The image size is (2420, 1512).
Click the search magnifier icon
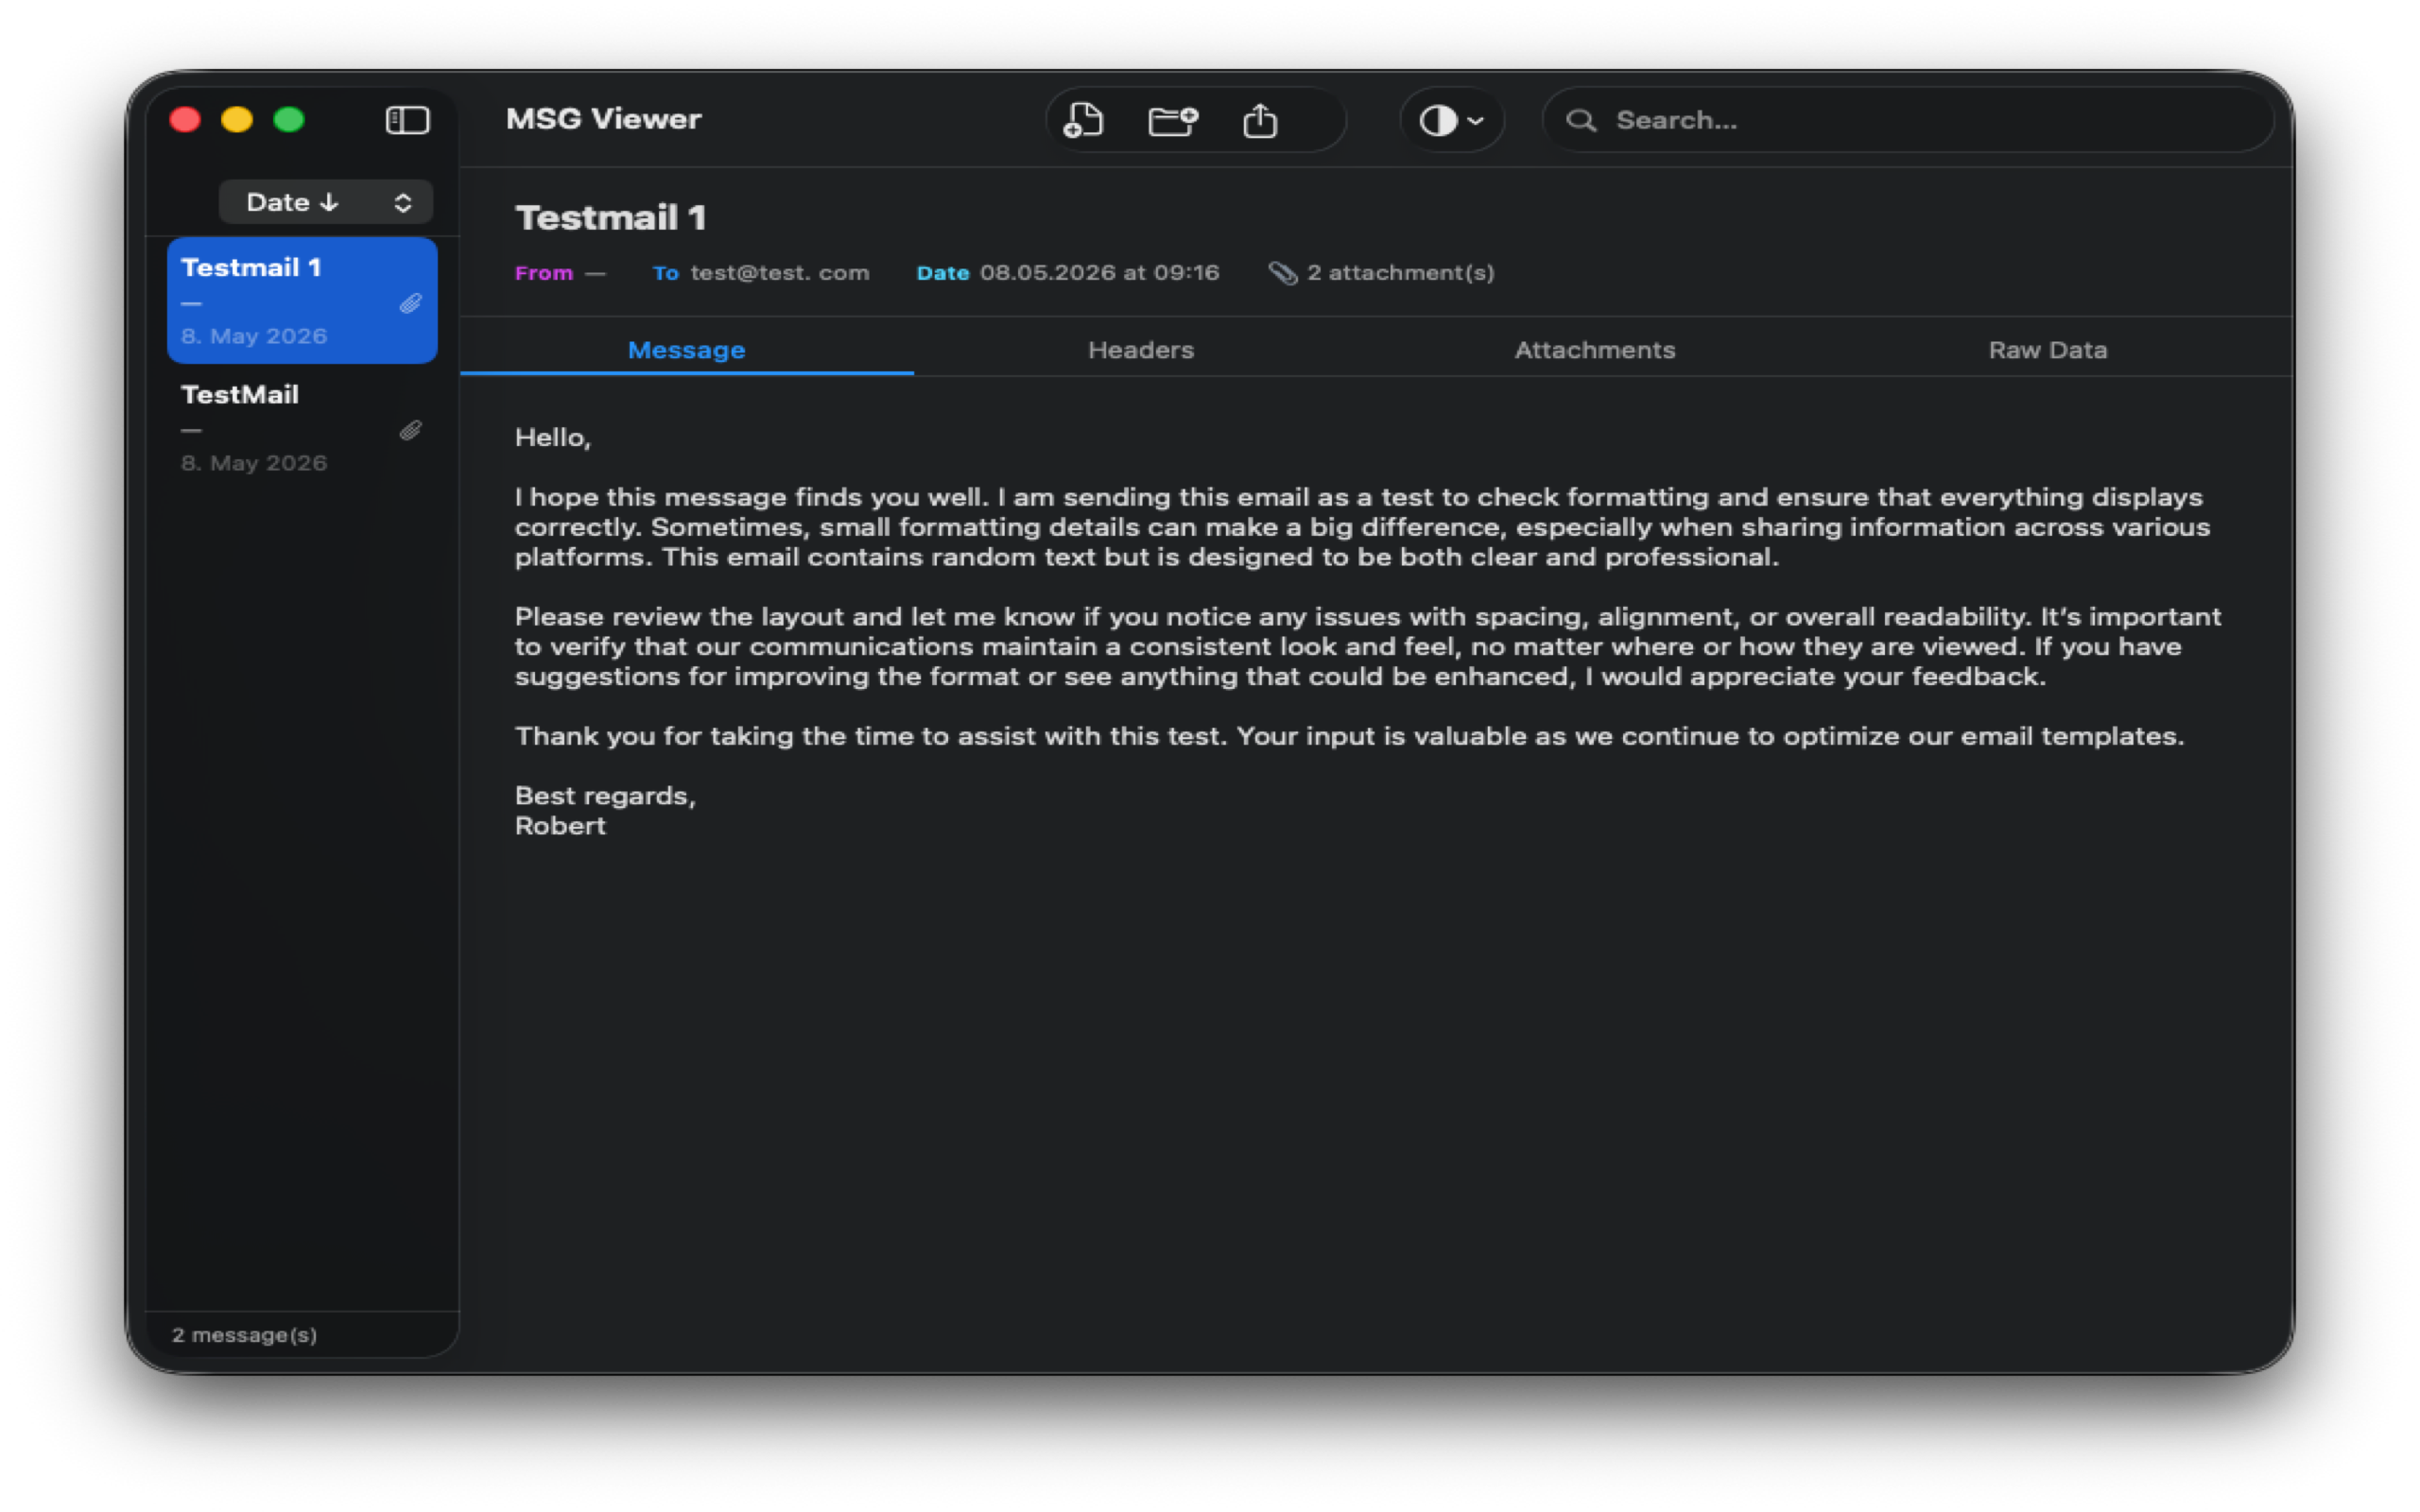click(x=1581, y=120)
